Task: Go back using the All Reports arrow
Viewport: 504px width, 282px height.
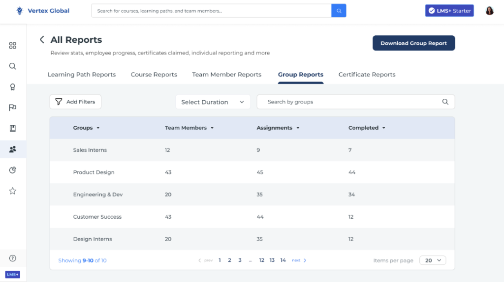Action: 42,40
